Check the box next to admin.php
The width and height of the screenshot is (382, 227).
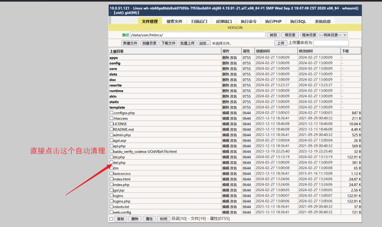[x=111, y=135]
